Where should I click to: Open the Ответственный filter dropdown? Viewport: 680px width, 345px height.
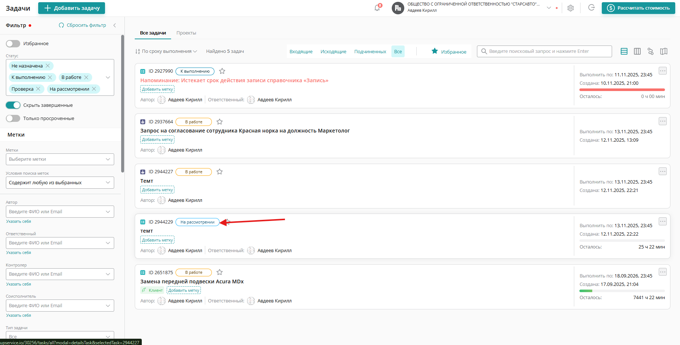tap(60, 243)
